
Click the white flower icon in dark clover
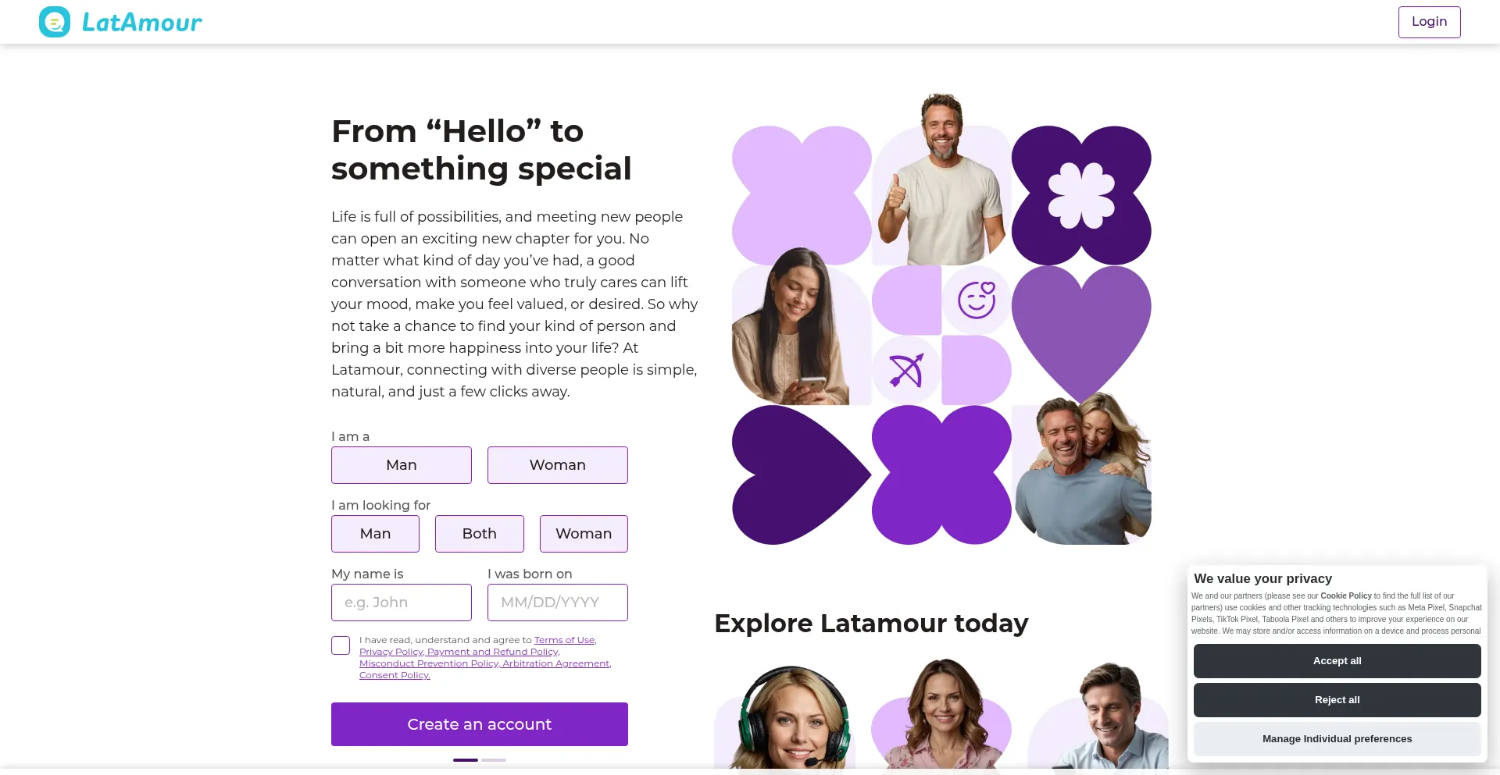(x=1081, y=195)
